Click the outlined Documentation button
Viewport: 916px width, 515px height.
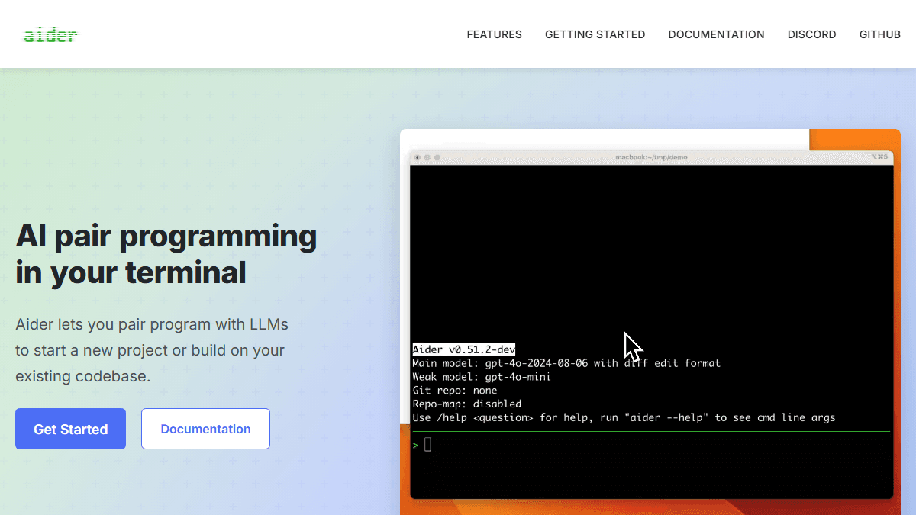click(x=205, y=429)
